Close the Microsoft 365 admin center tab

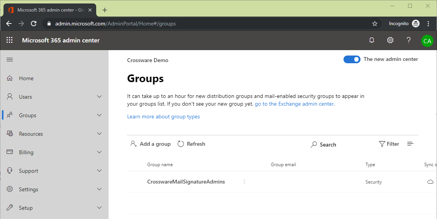point(90,10)
